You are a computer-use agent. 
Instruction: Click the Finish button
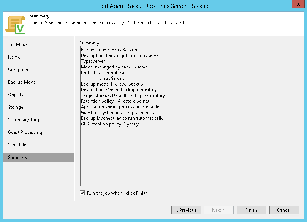point(251,210)
